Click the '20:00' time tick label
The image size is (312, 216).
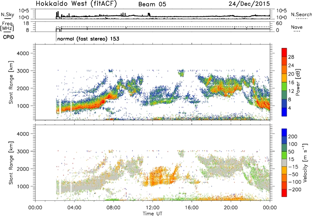tap(230, 208)
